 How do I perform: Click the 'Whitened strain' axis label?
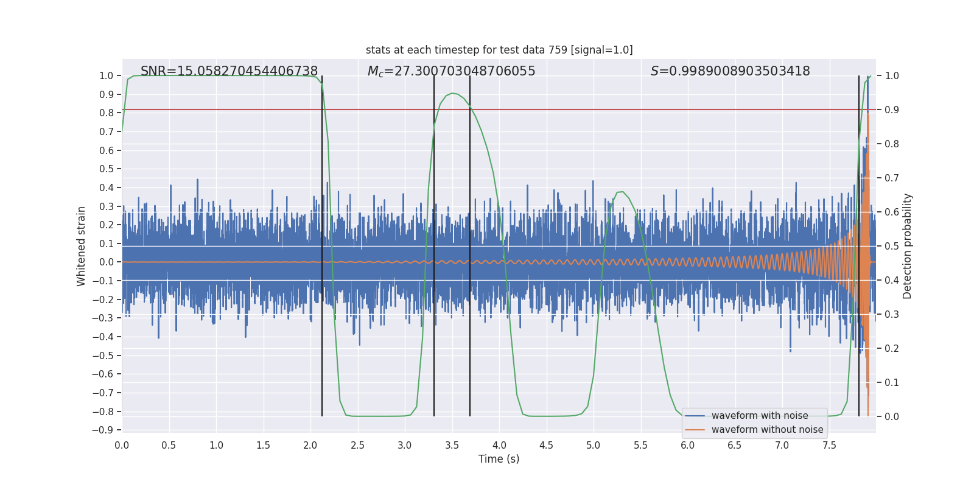(82, 246)
